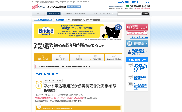
Task: Open the ホーム navigation item
Action: tap(39, 14)
